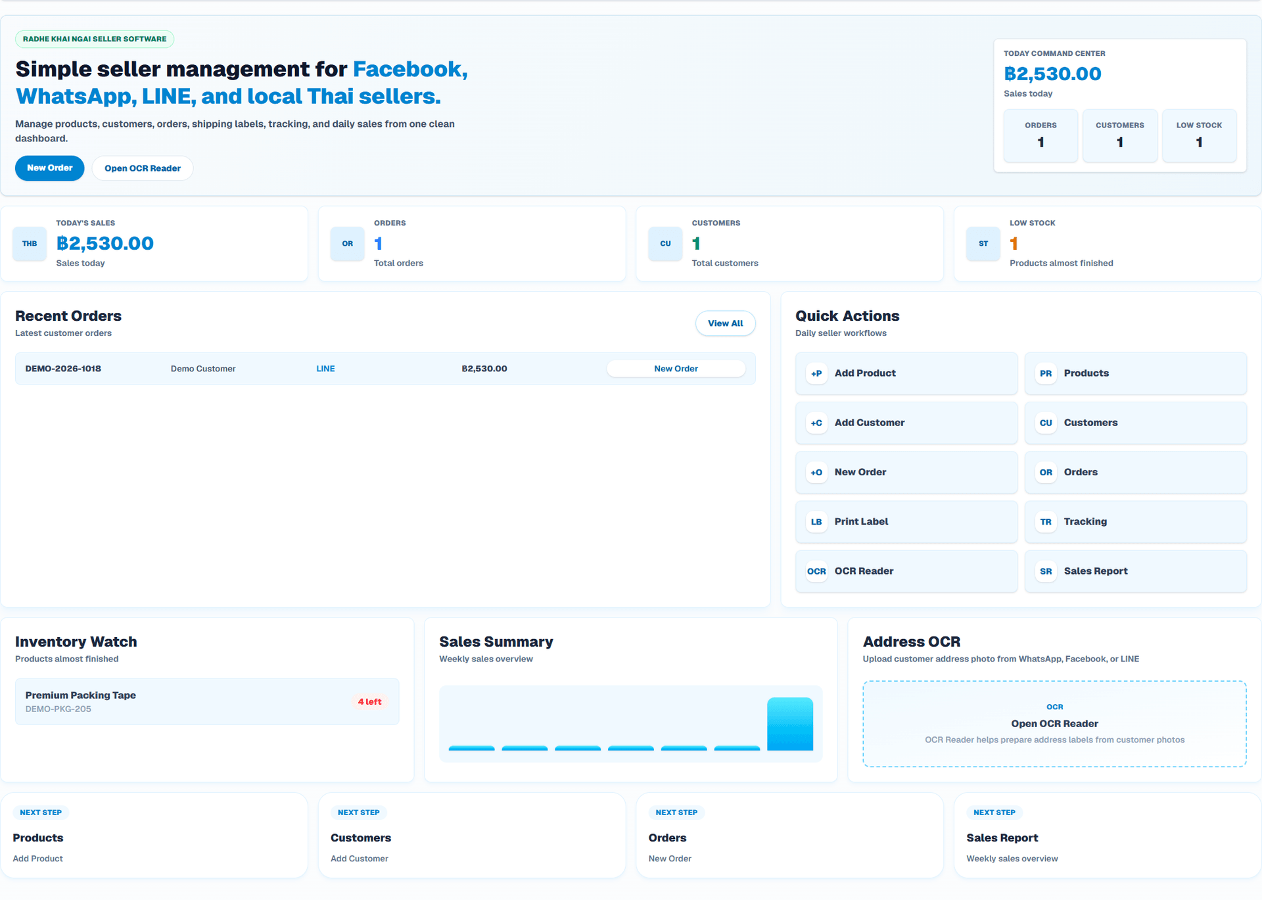Click the Customers tile in Today Command Center
Screen dimensions: 1262x900
[1120, 135]
